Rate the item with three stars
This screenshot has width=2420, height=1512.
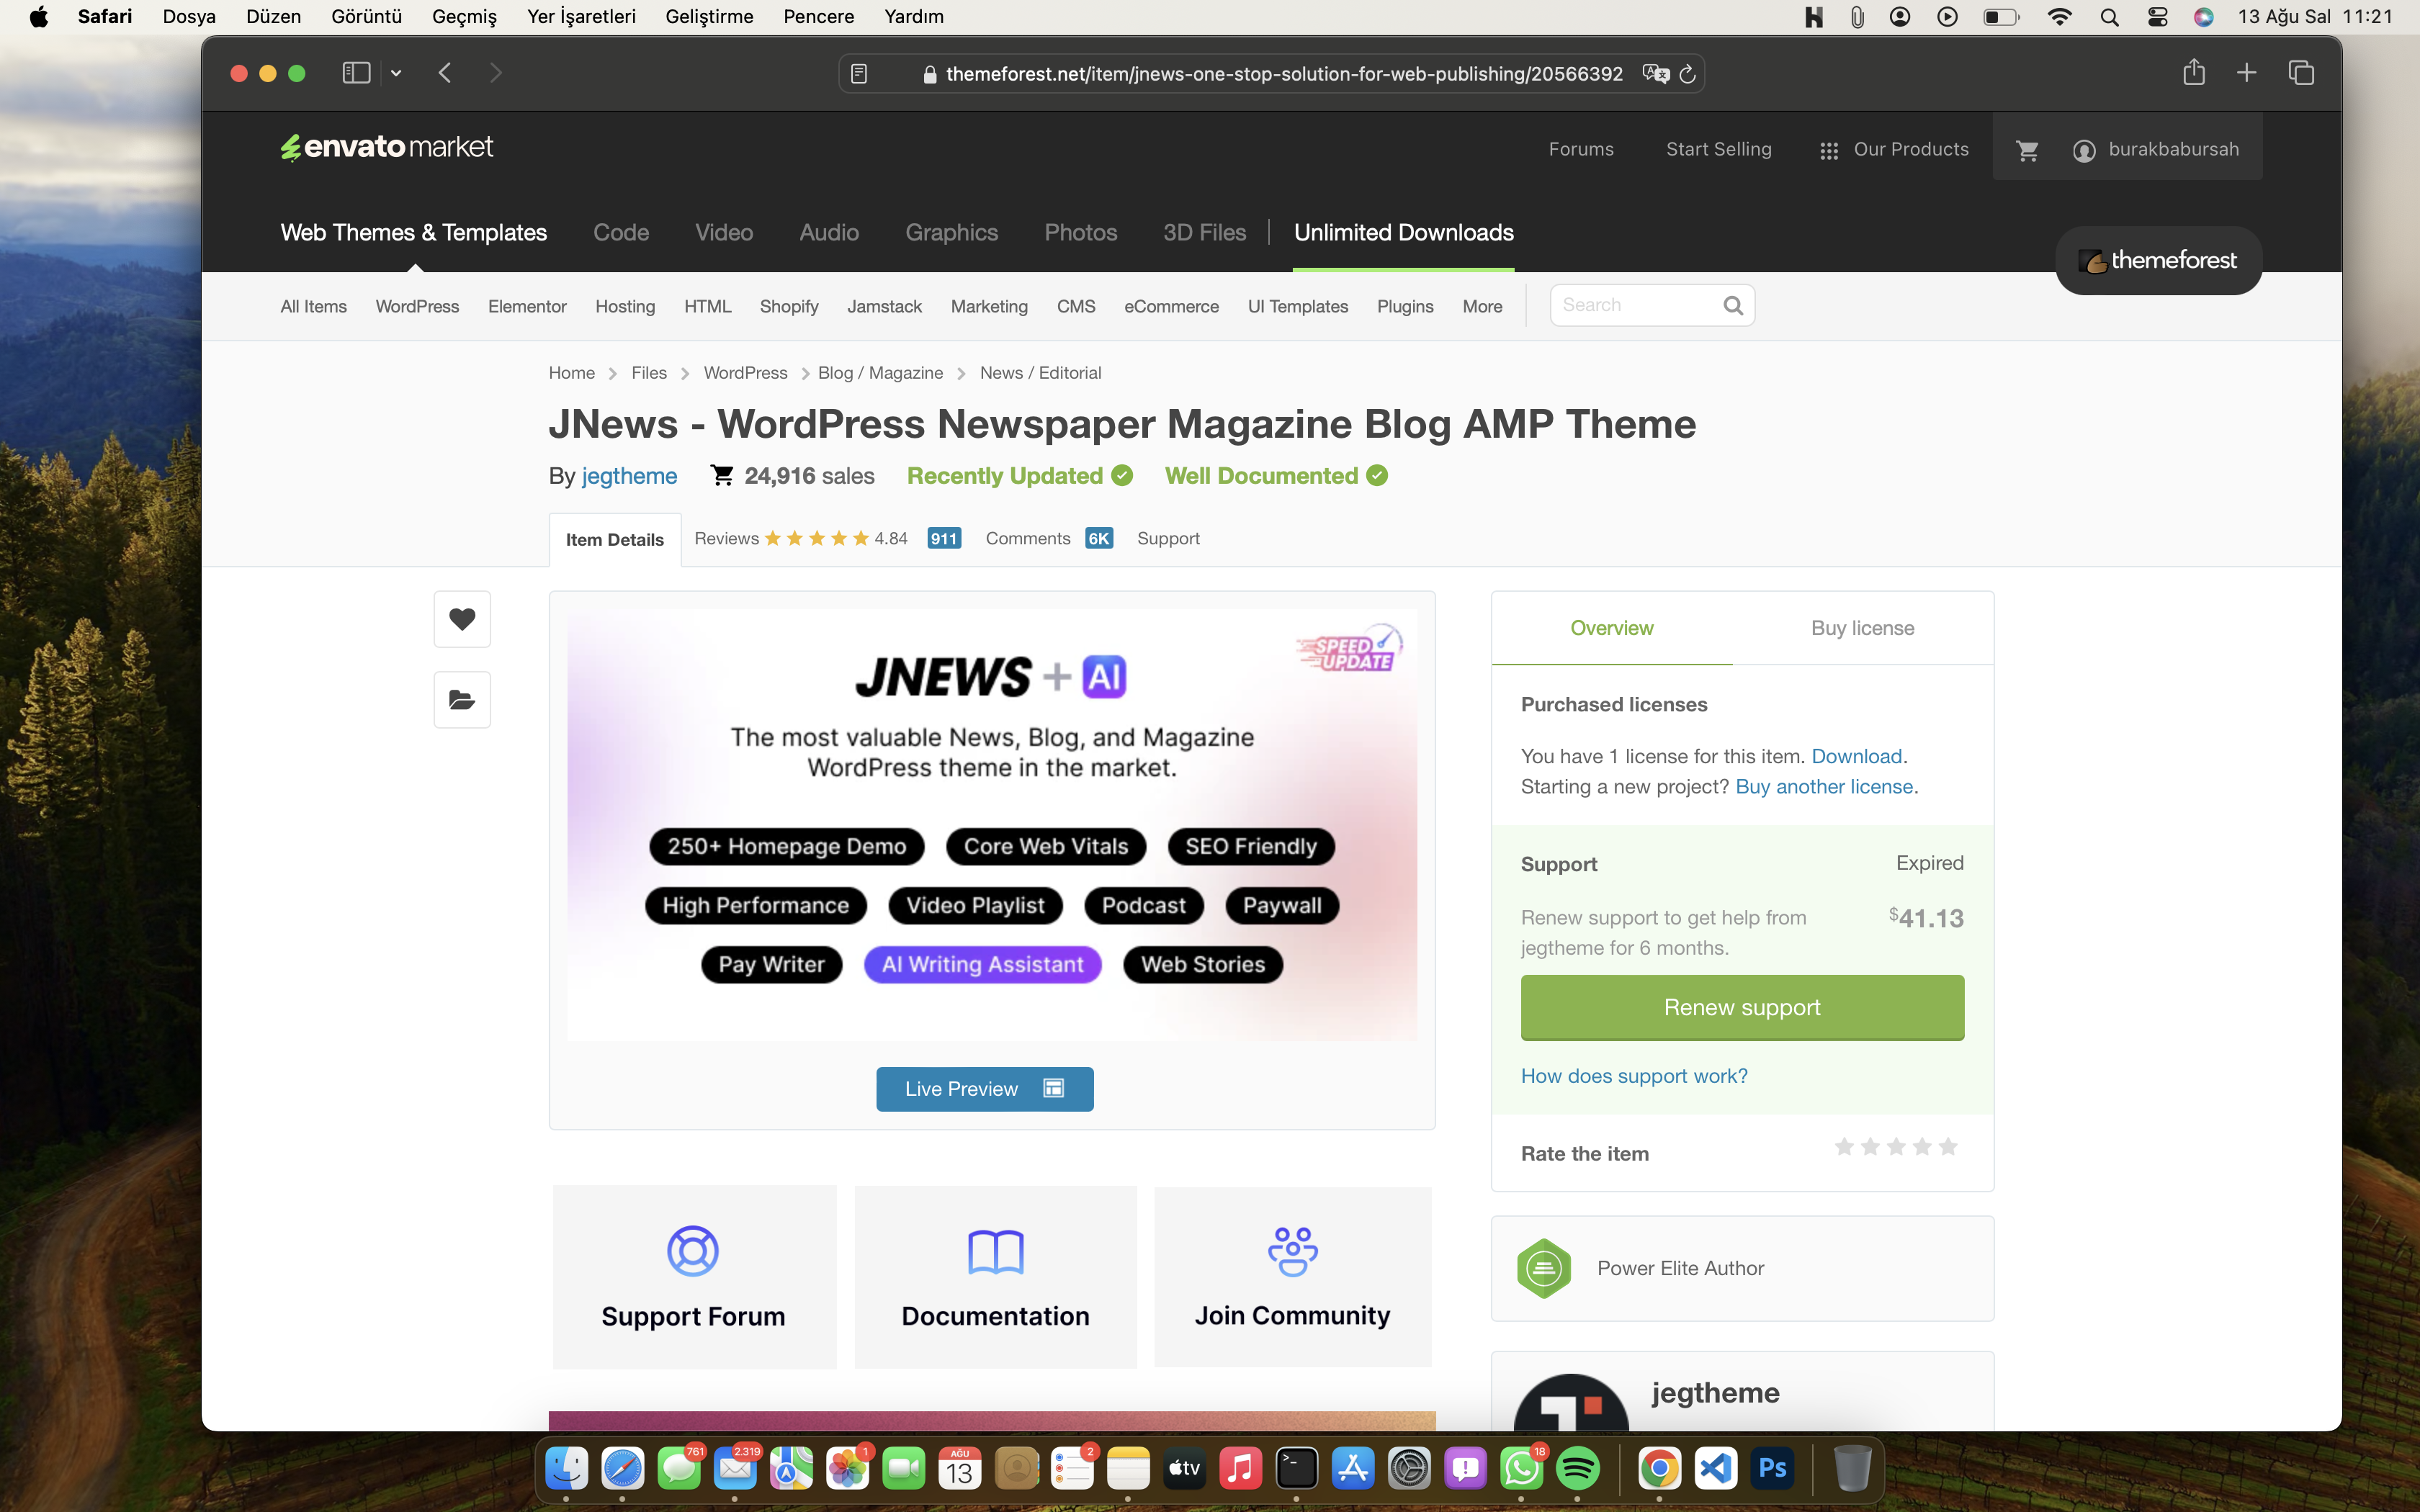pos(1897,1147)
